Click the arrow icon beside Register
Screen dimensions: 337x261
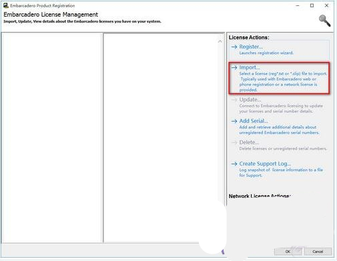(x=234, y=47)
